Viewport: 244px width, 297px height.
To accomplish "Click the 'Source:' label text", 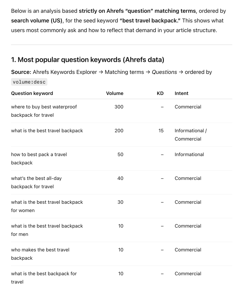I will [x=21, y=72].
